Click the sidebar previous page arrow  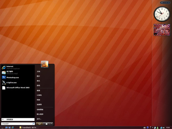tap(166, 3)
